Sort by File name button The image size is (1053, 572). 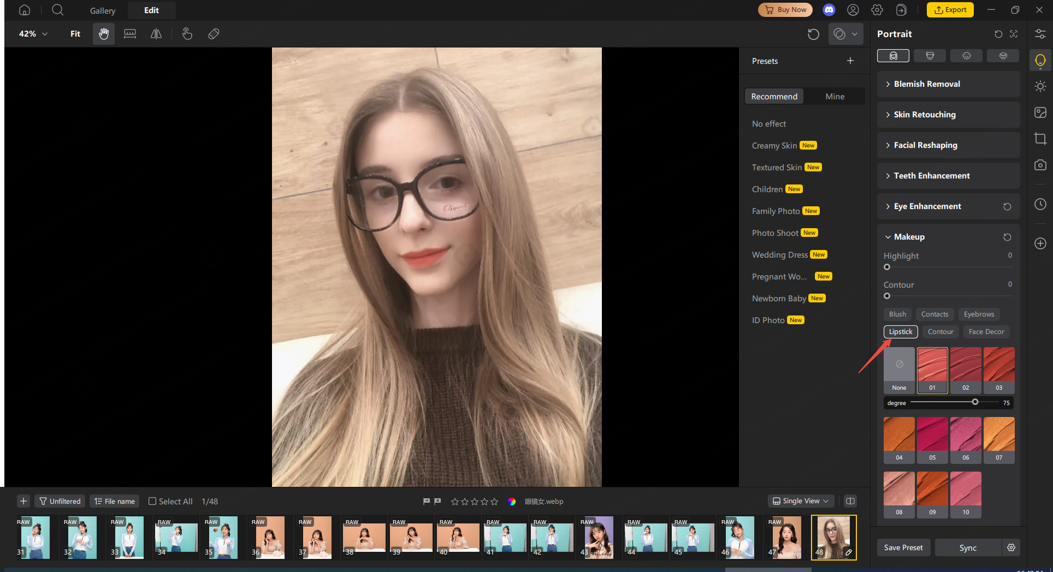[x=114, y=501]
